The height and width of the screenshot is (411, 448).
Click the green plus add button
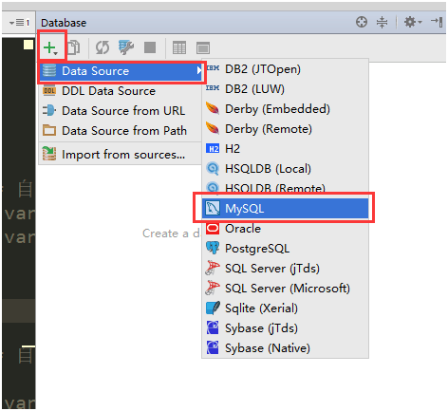50,47
